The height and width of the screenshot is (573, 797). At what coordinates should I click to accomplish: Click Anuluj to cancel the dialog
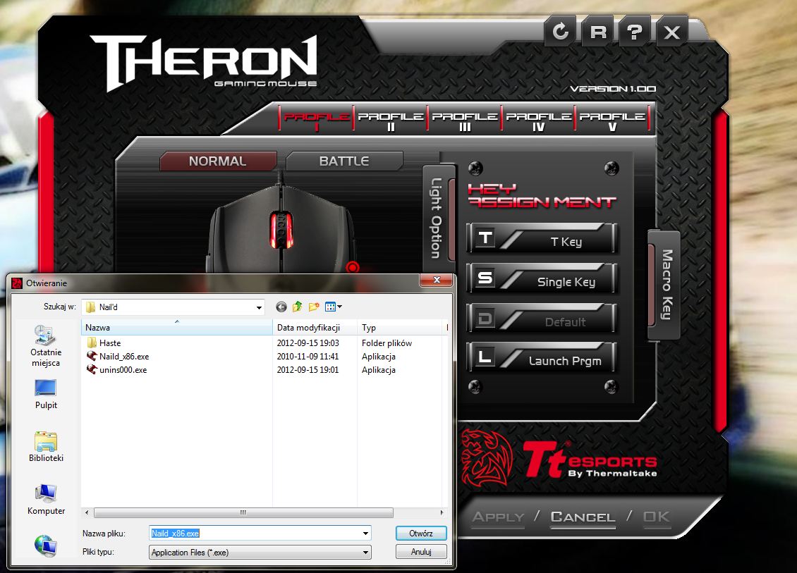click(x=421, y=552)
